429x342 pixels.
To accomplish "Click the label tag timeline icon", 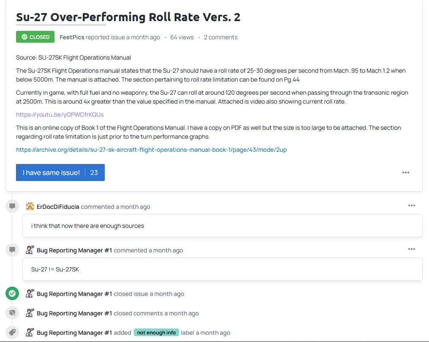I will click(x=12, y=333).
